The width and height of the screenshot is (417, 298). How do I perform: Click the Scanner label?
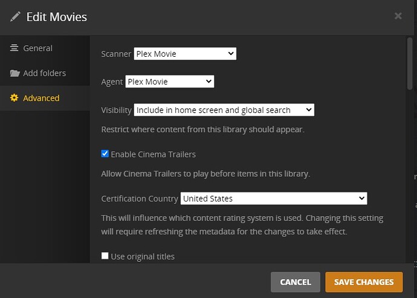tap(116, 54)
